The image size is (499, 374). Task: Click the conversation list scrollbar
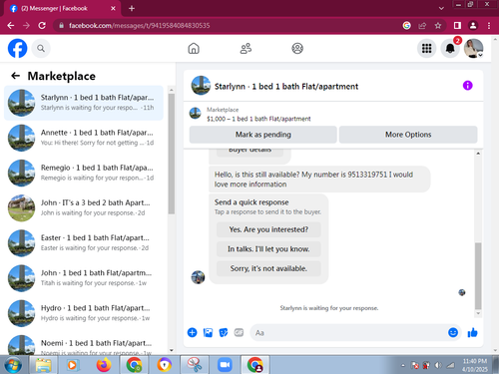pos(172,154)
